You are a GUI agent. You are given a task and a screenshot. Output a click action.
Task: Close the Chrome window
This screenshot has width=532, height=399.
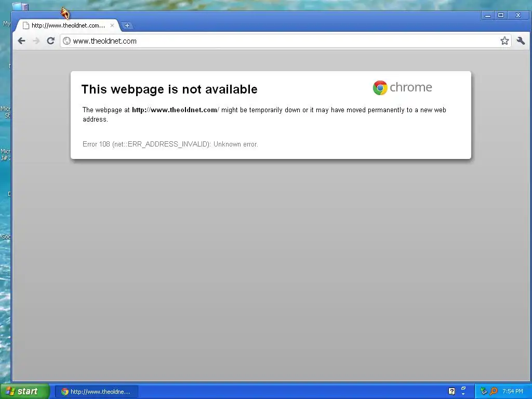(x=518, y=15)
